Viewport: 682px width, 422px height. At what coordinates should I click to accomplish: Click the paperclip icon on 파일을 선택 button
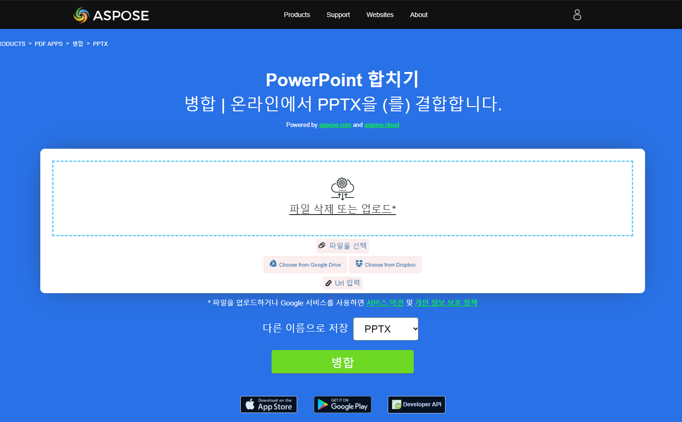click(x=321, y=245)
